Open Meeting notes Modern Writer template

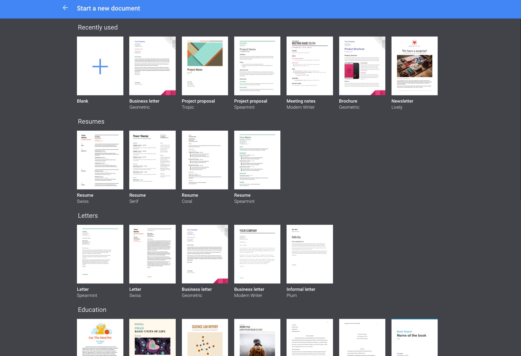coord(310,66)
